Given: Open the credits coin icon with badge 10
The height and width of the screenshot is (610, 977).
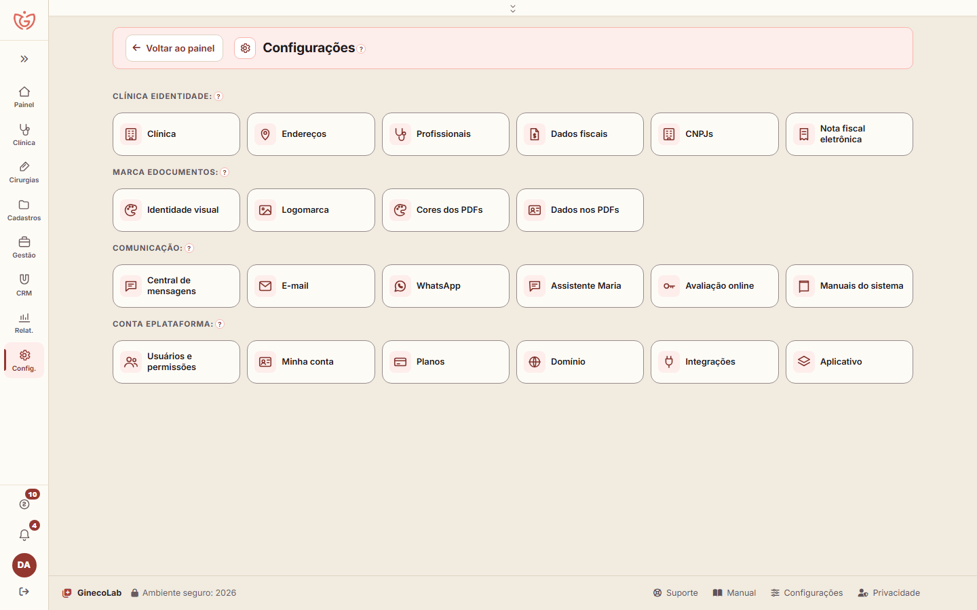Looking at the screenshot, I should point(24,504).
